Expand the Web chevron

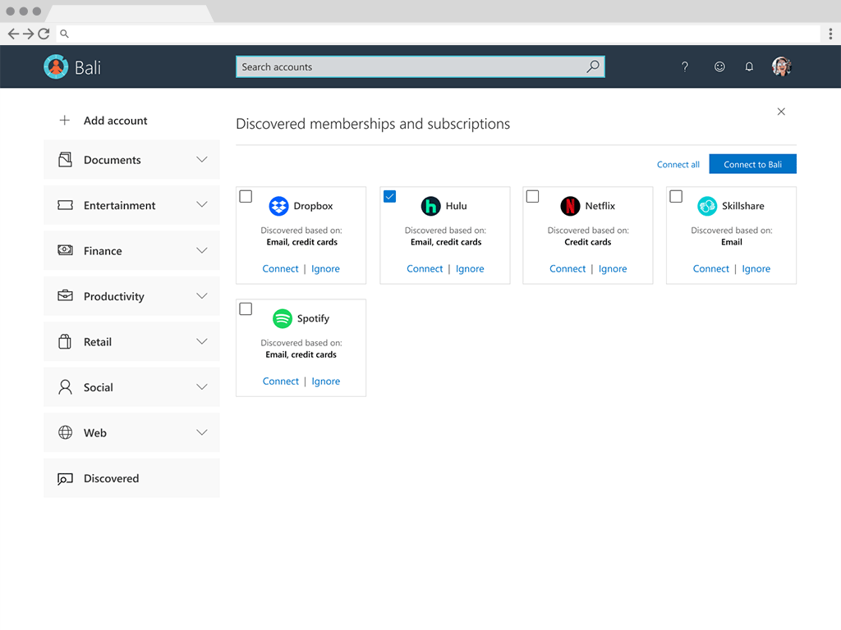[202, 432]
